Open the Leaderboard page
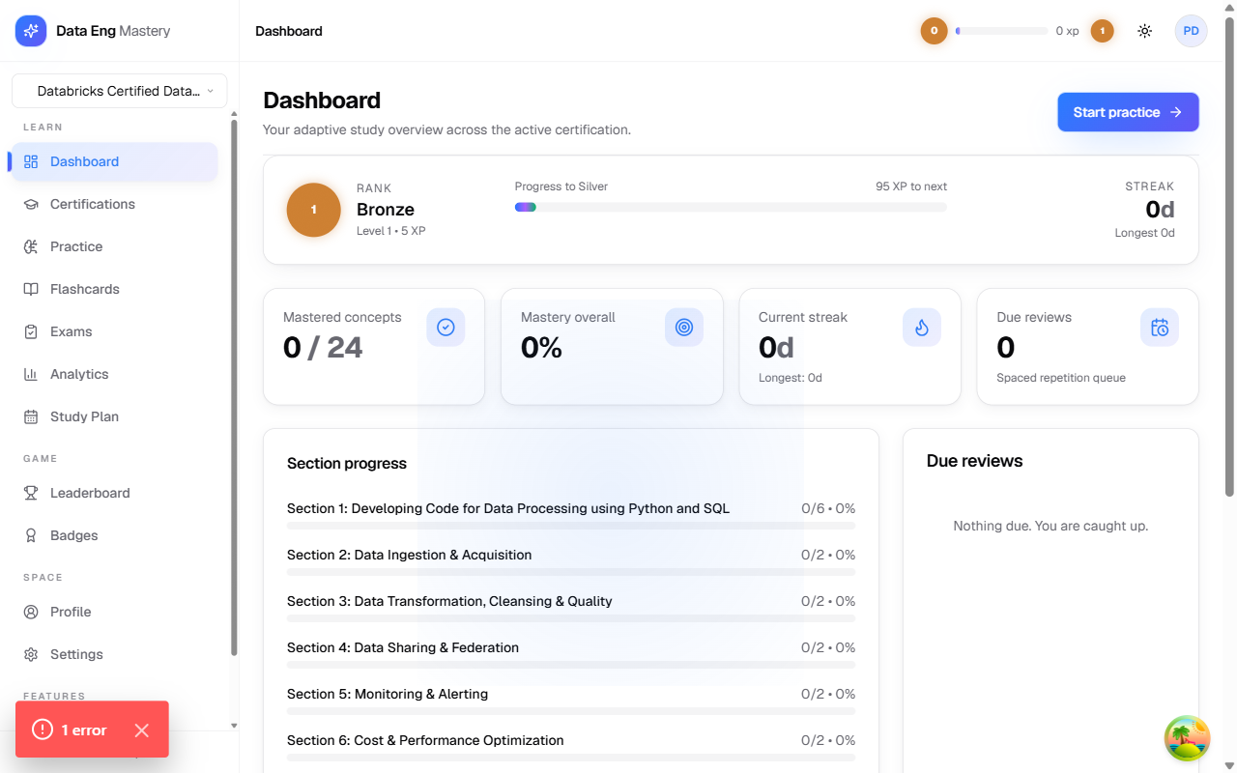Screen dimensions: 1237x773 click(x=114, y=493)
